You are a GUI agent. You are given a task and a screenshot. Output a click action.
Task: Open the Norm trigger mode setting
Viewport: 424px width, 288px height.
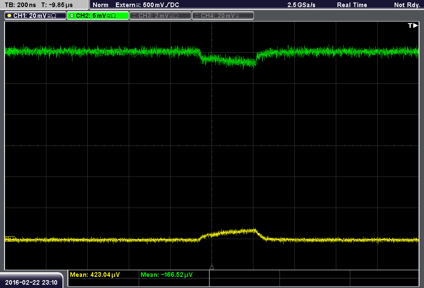(x=101, y=5)
